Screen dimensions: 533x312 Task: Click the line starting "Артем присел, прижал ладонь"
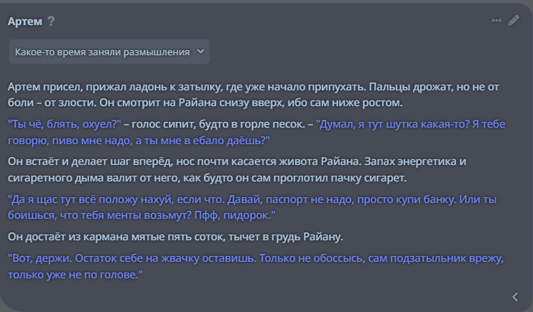coord(254,87)
